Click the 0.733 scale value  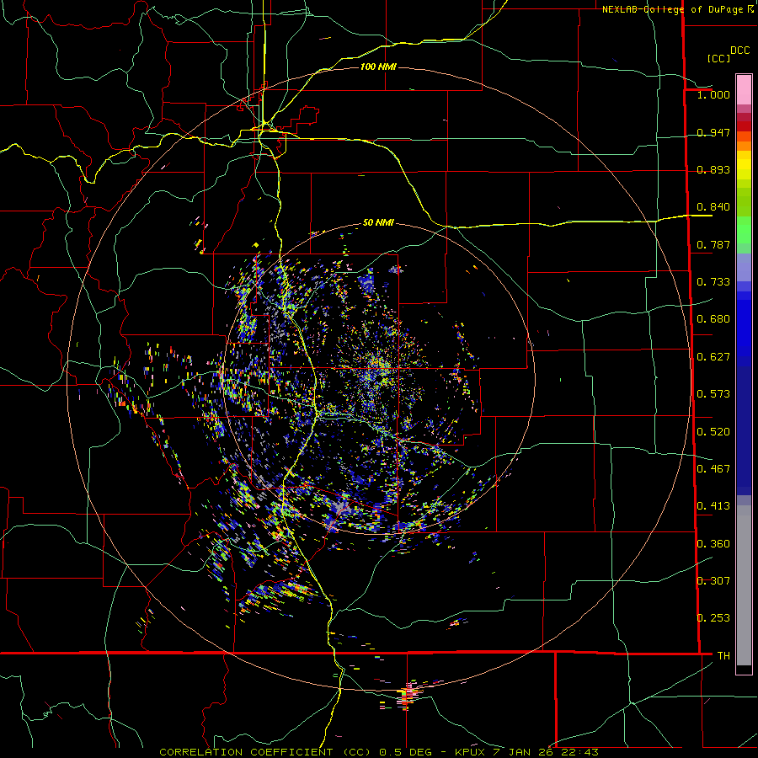[713, 282]
